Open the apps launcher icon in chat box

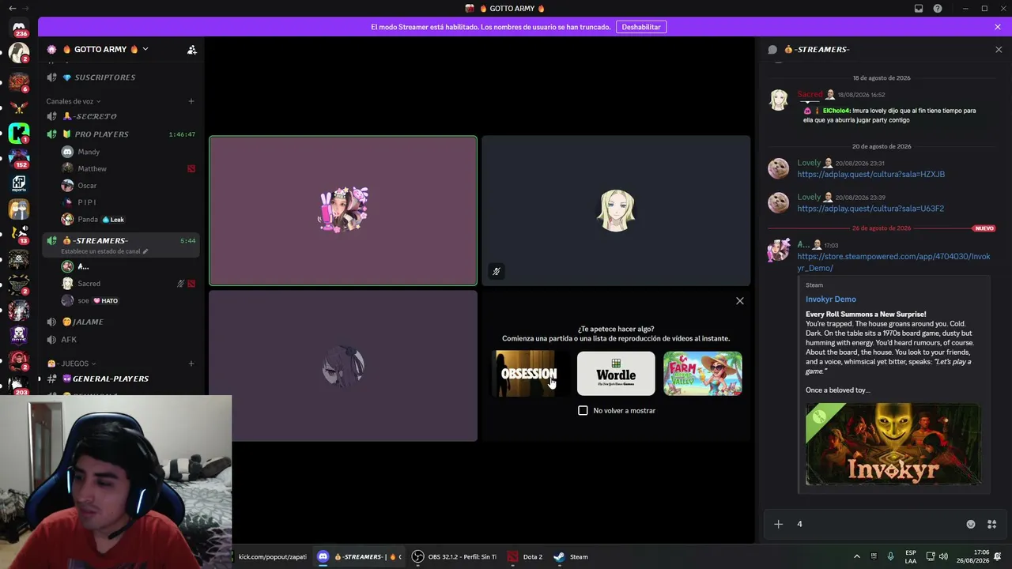click(x=991, y=524)
